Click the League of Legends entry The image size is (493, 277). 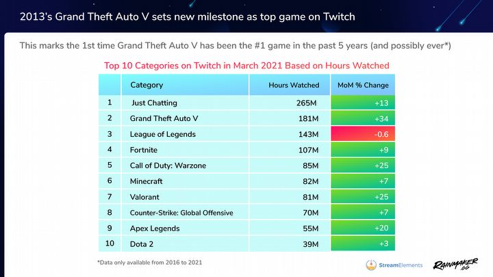pos(162,135)
